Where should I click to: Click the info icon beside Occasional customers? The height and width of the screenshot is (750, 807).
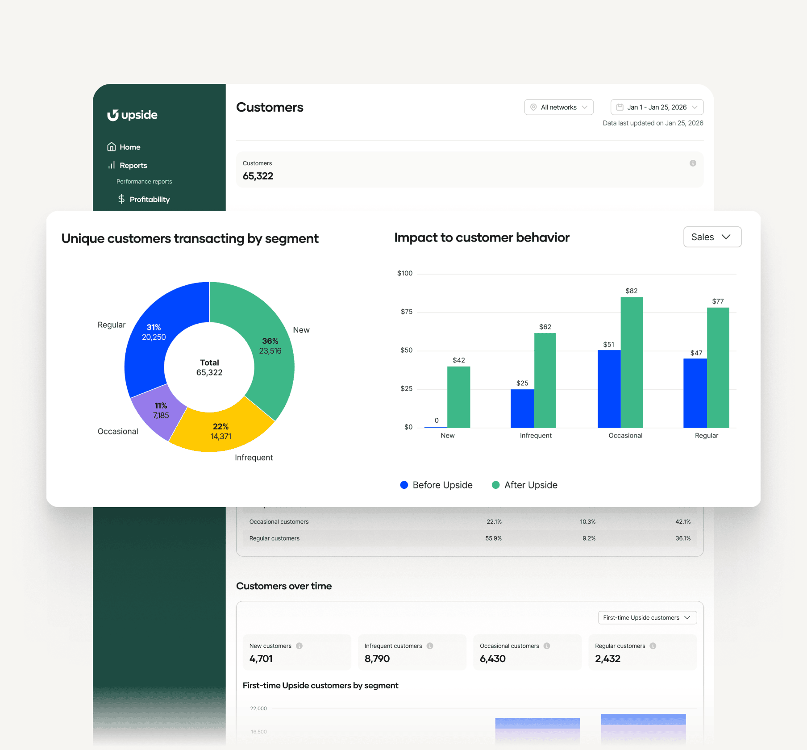[547, 646]
